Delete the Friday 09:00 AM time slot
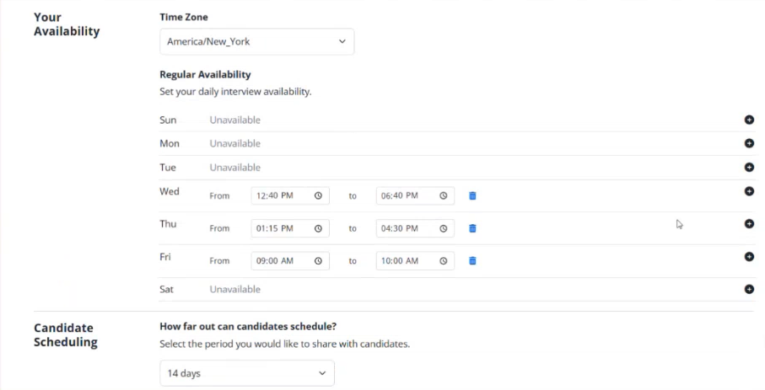Viewport: 765px width, 390px height. (472, 261)
